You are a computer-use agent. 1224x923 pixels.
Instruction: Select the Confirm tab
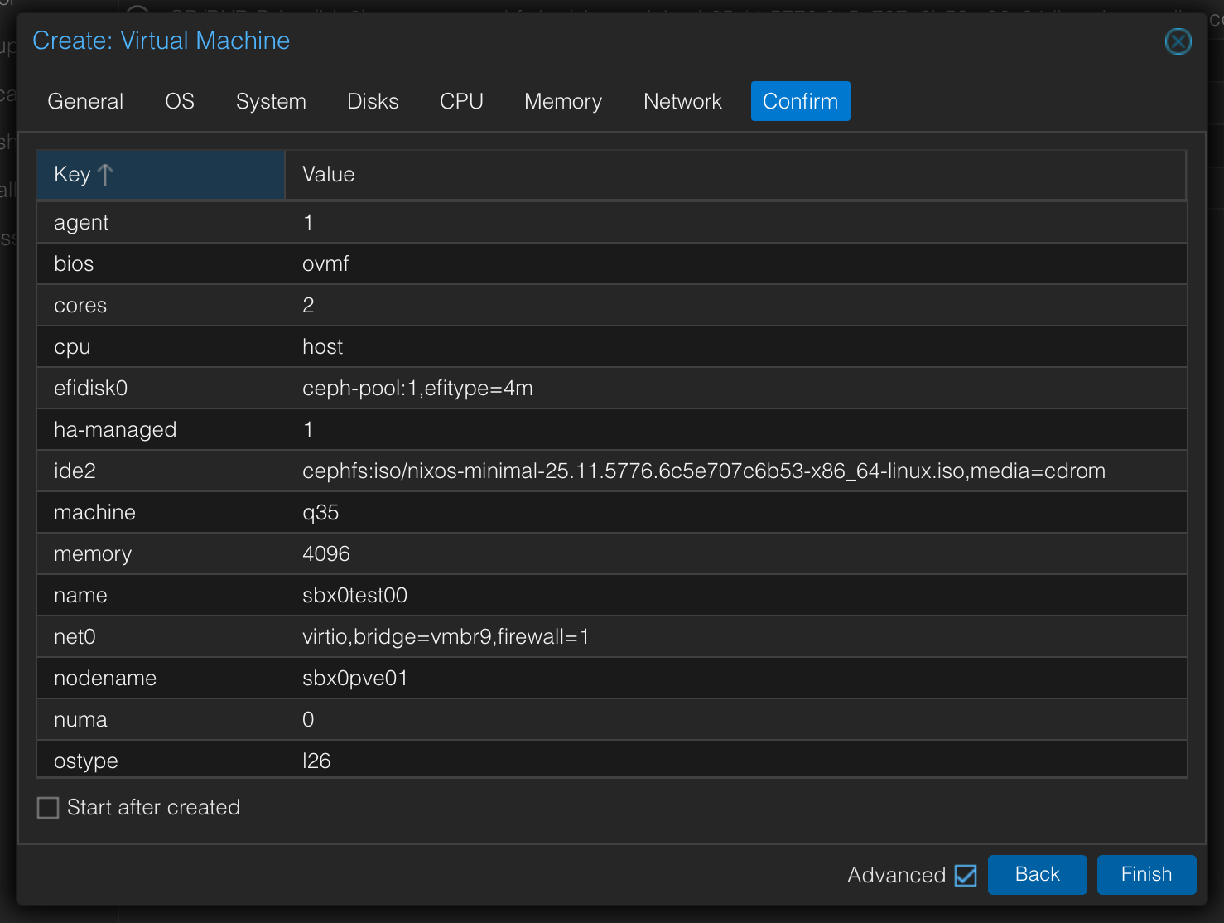pos(800,100)
